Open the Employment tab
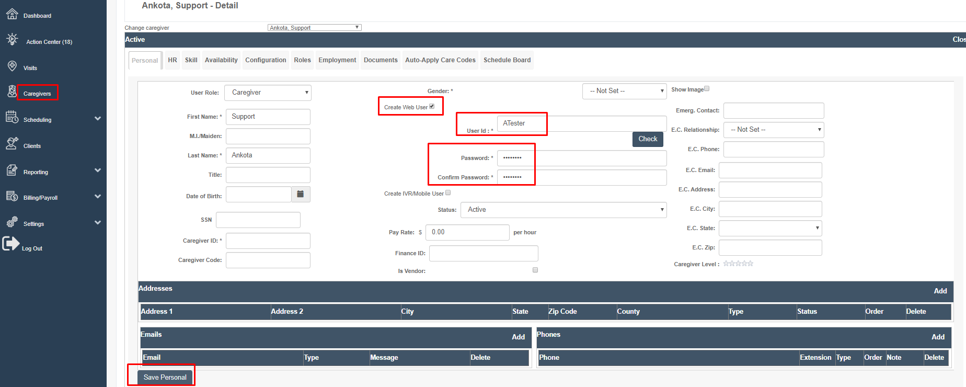 click(x=337, y=60)
